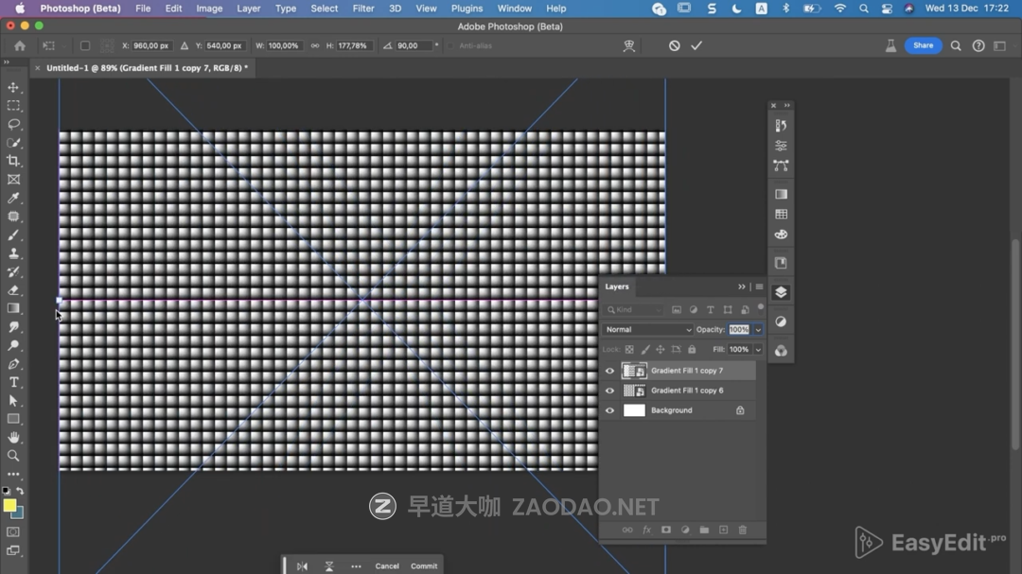Cancel transform with the circle-slash icon
Screen dimensions: 1022x574
point(674,45)
